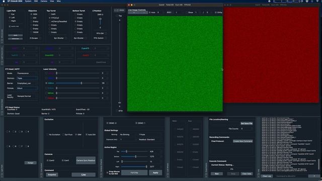
Task: Adjust the Active Region Top slider
Action: (x=134, y=151)
